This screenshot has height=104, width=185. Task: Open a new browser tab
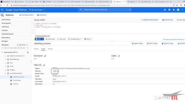point(171,2)
